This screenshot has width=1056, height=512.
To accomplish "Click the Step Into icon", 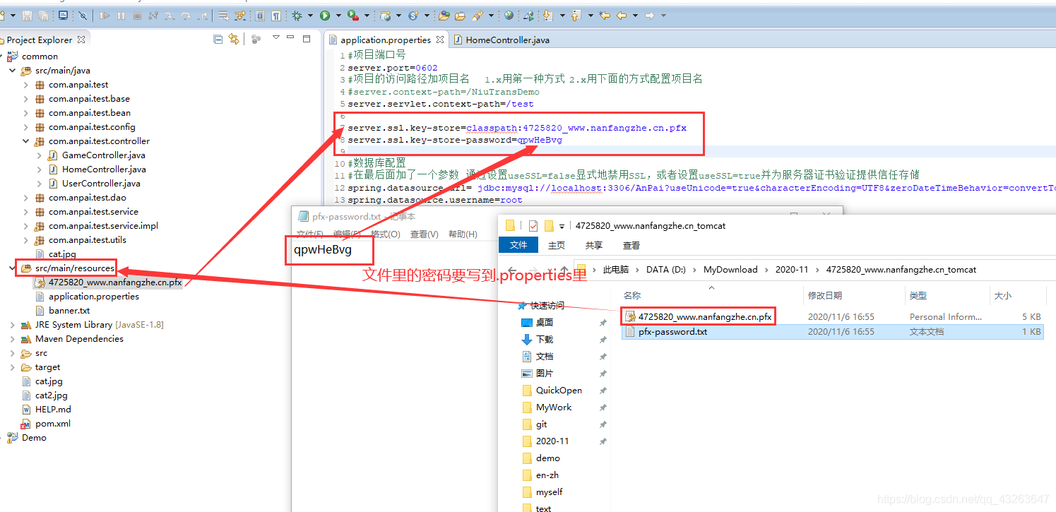I will coord(170,16).
